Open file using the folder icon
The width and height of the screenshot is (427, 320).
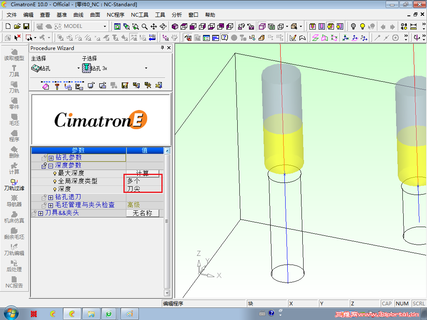click(x=17, y=26)
